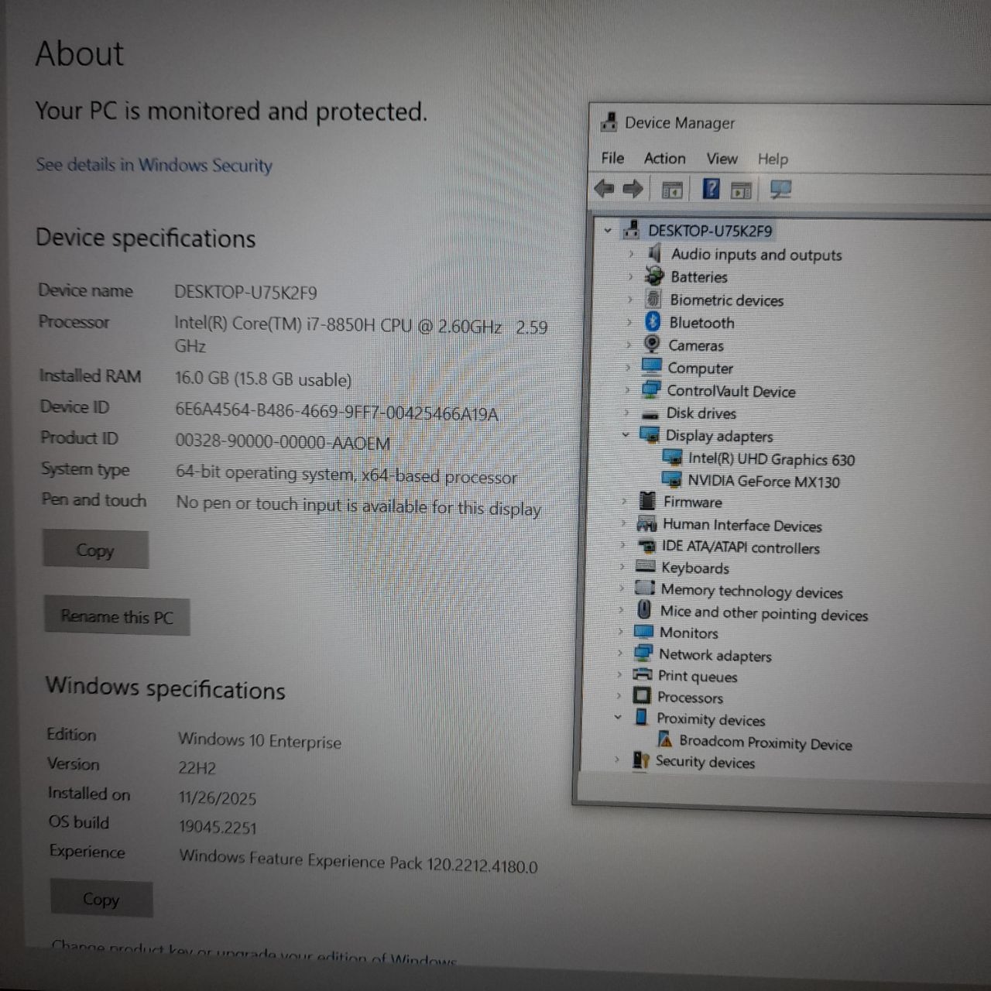The image size is (991, 991).
Task: Click the NVIDIA GeForce MX130 adapter icon
Action: 671,481
